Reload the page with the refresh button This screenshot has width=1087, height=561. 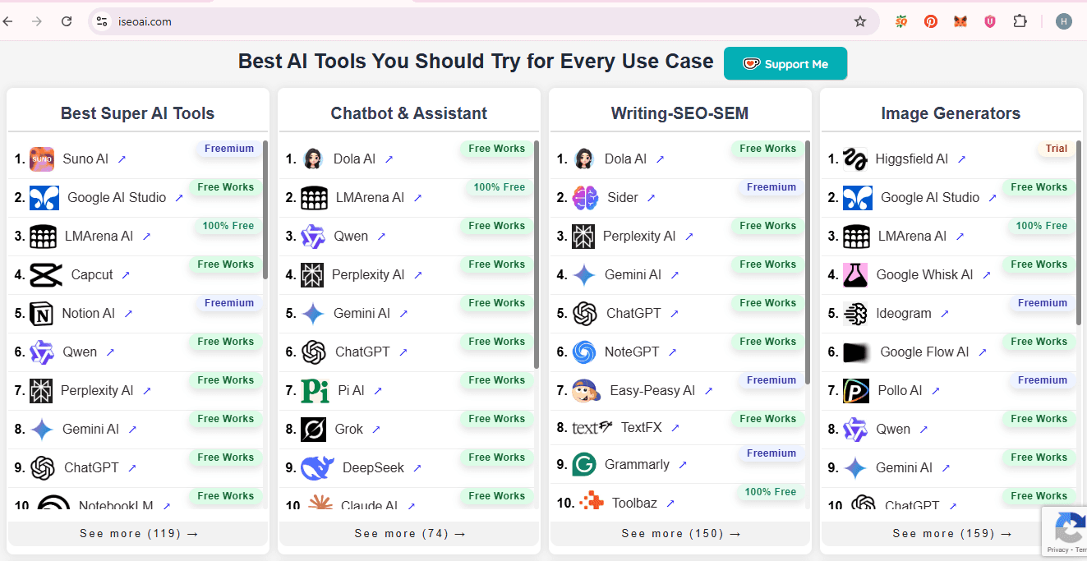[67, 21]
